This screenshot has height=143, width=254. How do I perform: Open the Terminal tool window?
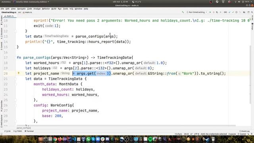pyautogui.click(x=29, y=131)
